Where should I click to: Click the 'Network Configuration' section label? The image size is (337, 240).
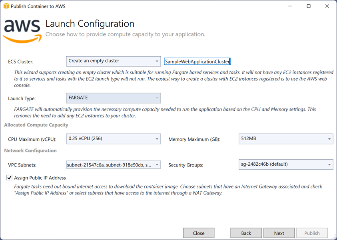[30, 151]
